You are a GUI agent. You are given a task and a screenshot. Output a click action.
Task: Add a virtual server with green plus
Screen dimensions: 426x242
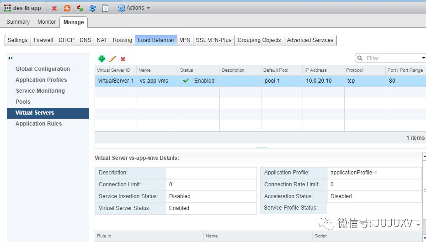101,58
